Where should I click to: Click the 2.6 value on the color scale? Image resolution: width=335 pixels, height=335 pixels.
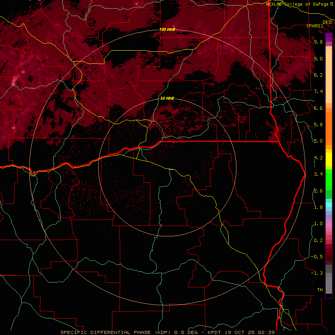point(318,191)
